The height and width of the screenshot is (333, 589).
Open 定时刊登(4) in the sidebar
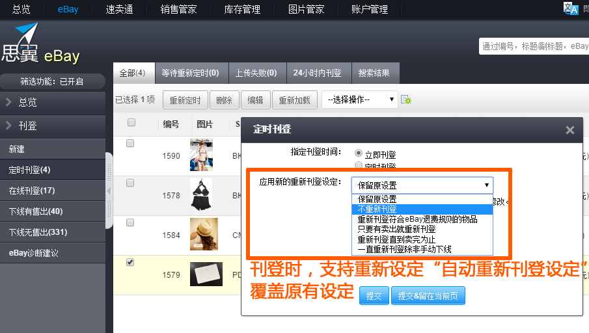tap(53, 170)
